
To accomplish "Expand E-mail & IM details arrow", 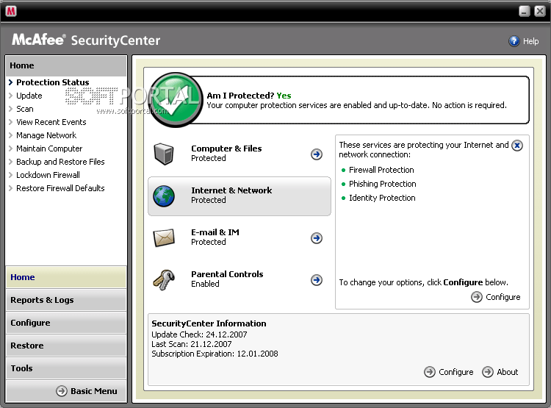I will coord(316,238).
